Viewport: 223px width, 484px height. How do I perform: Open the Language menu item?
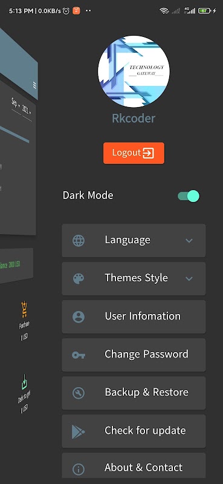[x=134, y=240]
